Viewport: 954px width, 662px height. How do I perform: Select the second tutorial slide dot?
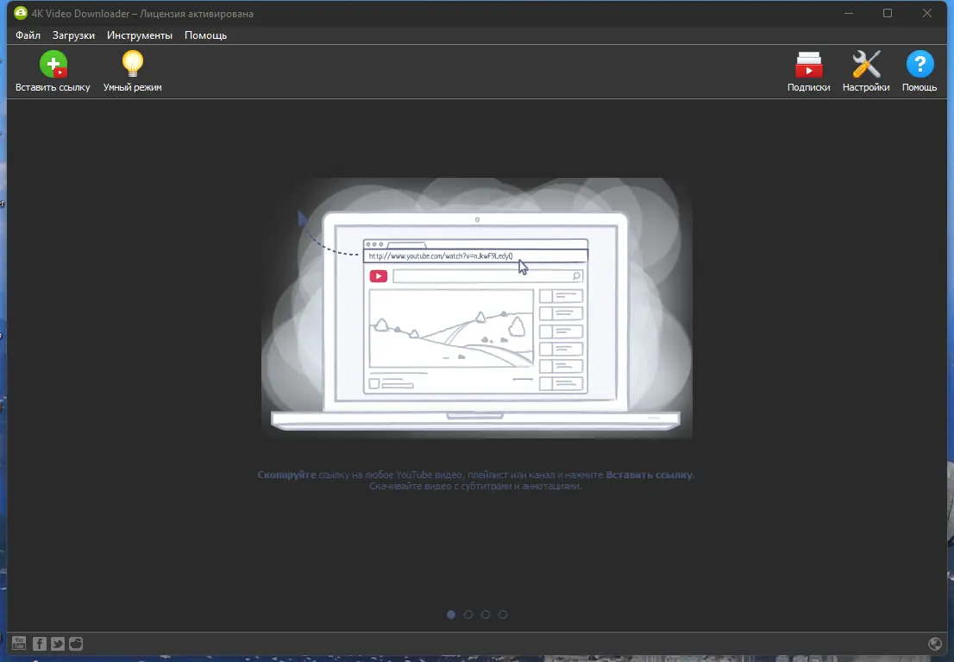468,615
